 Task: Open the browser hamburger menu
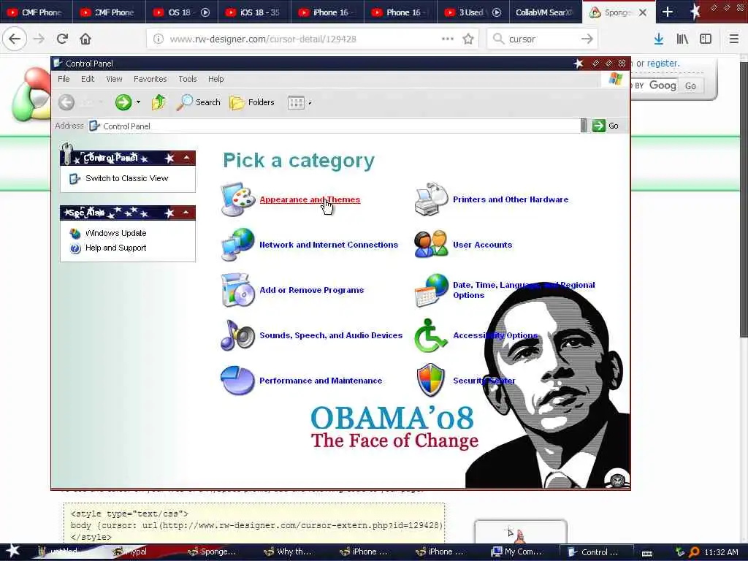point(733,39)
